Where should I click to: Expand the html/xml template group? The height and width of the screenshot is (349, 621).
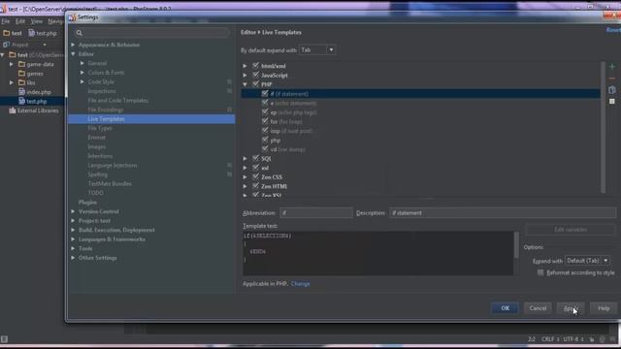[245, 66]
